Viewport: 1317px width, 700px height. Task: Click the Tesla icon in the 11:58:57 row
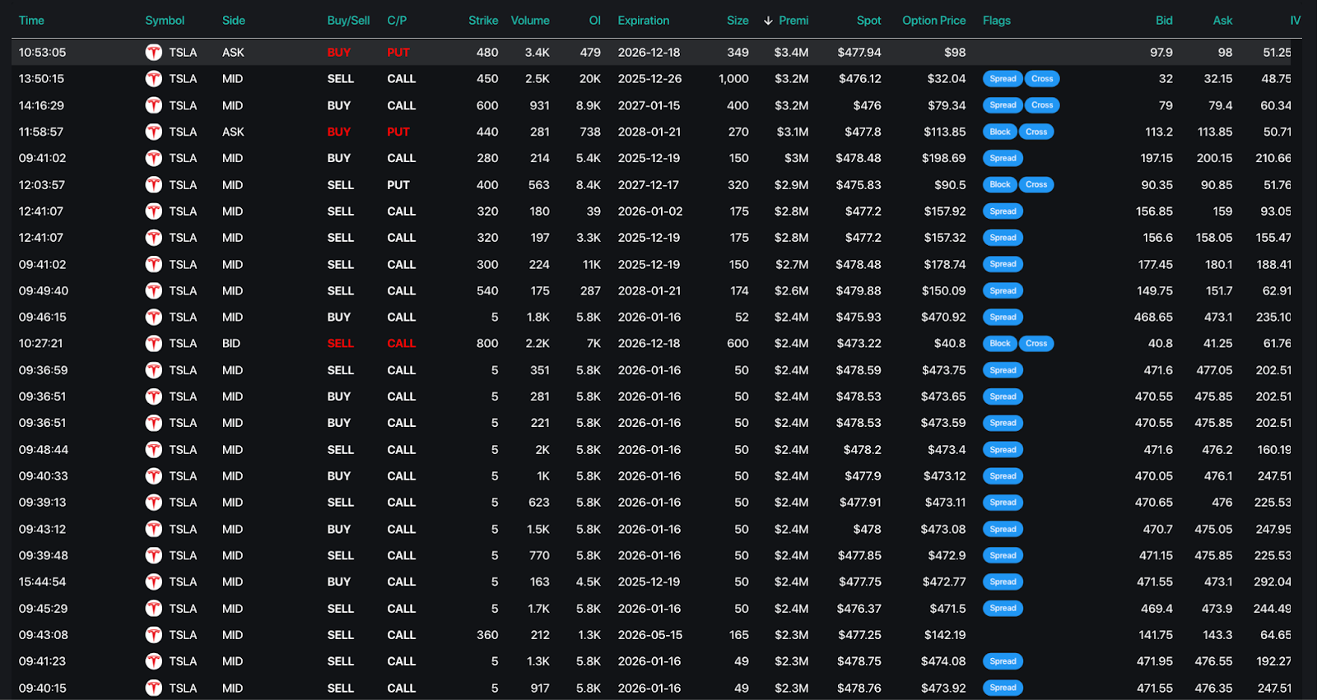pos(154,132)
